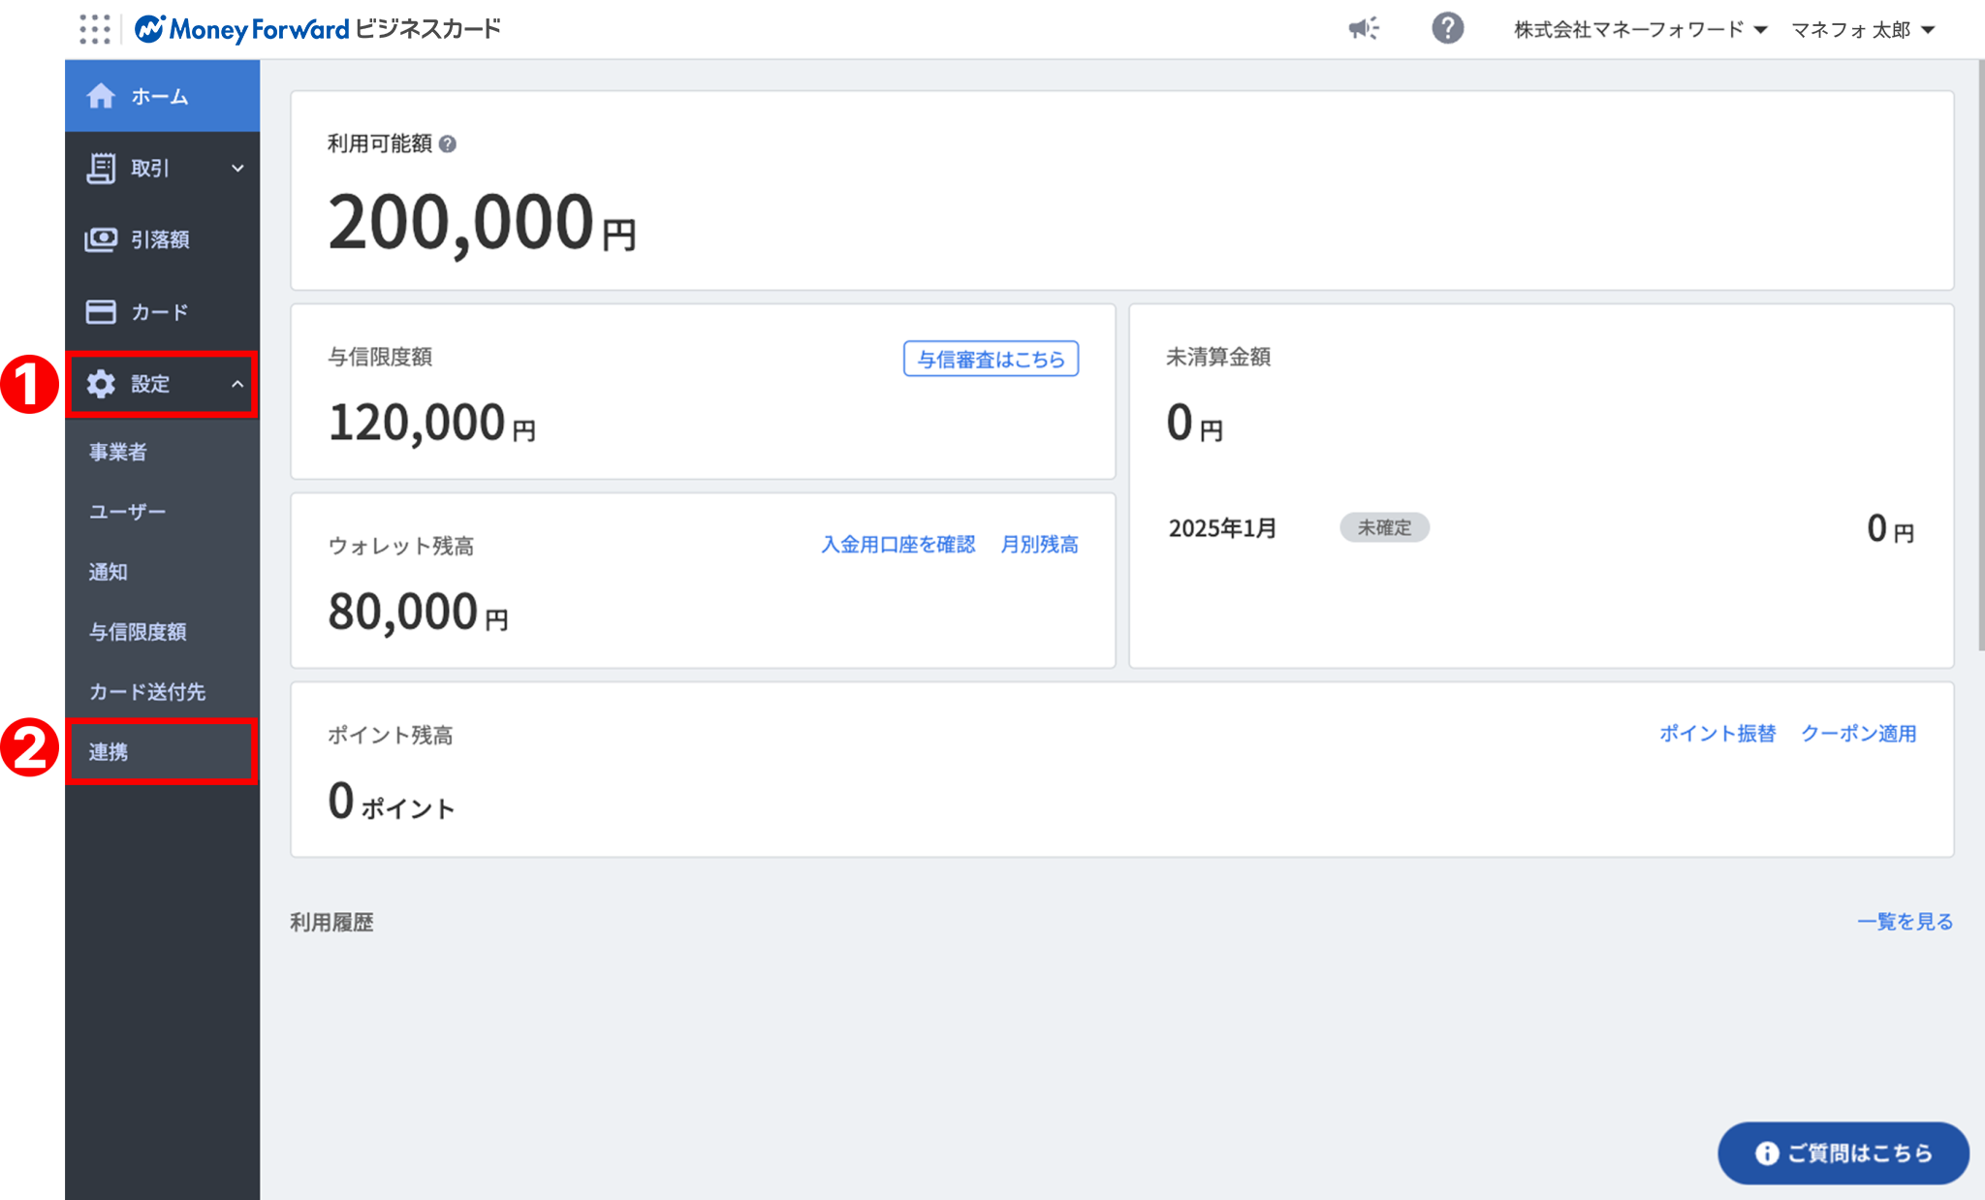
Task: Open the 株式会社マネーフォワード company dropdown
Action: [1640, 30]
